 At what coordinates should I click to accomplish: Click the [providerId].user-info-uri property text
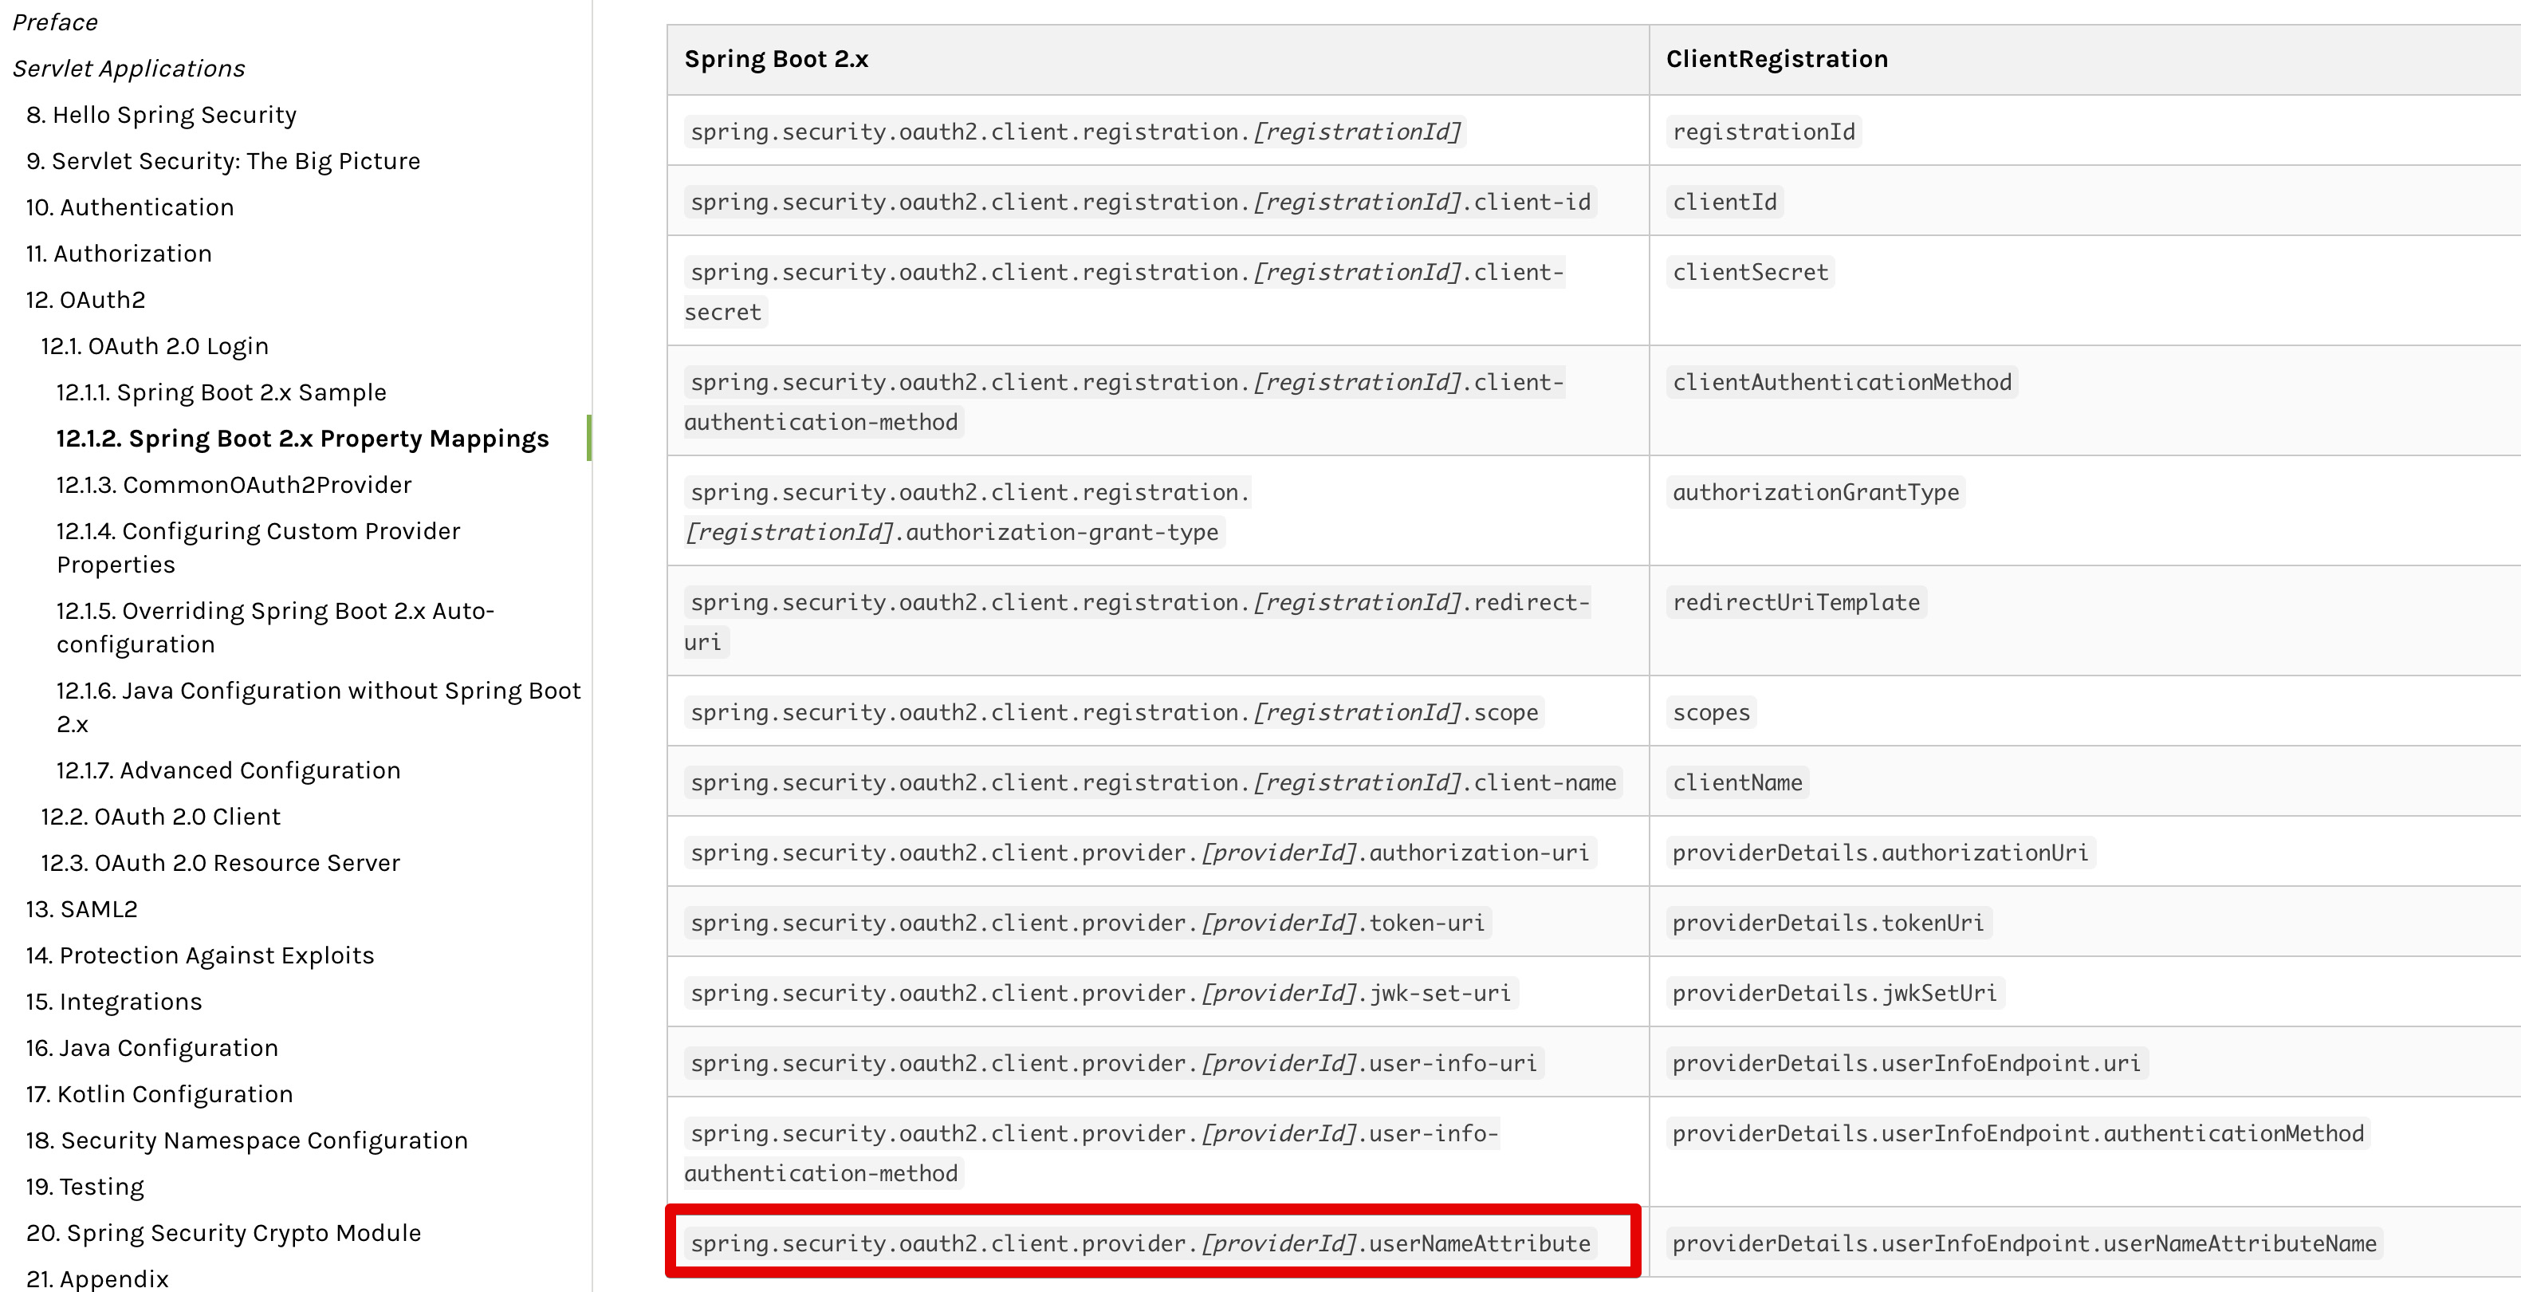[1115, 1063]
